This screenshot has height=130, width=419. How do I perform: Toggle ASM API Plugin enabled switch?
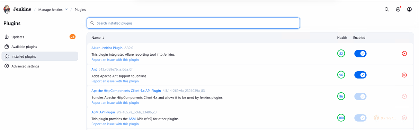360,118
